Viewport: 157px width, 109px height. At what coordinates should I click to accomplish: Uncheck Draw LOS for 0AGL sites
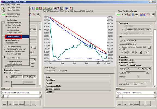(16, 51)
